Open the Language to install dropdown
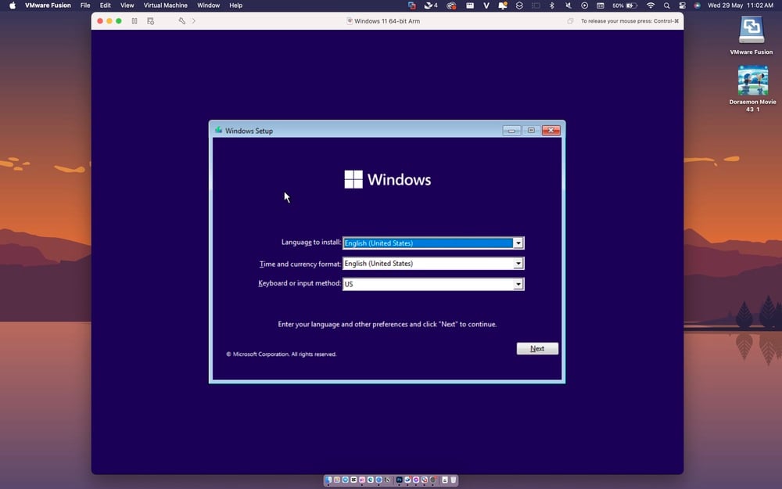The image size is (782, 489). click(518, 243)
